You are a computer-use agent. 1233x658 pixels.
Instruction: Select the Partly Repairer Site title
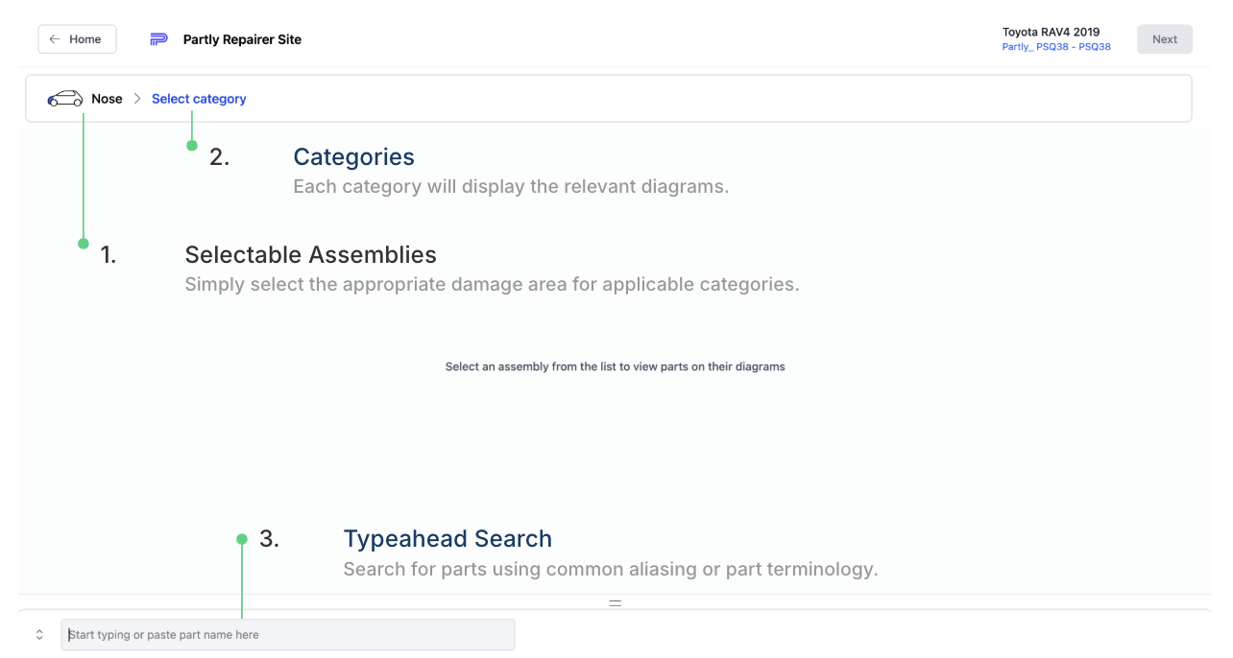pyautogui.click(x=242, y=39)
